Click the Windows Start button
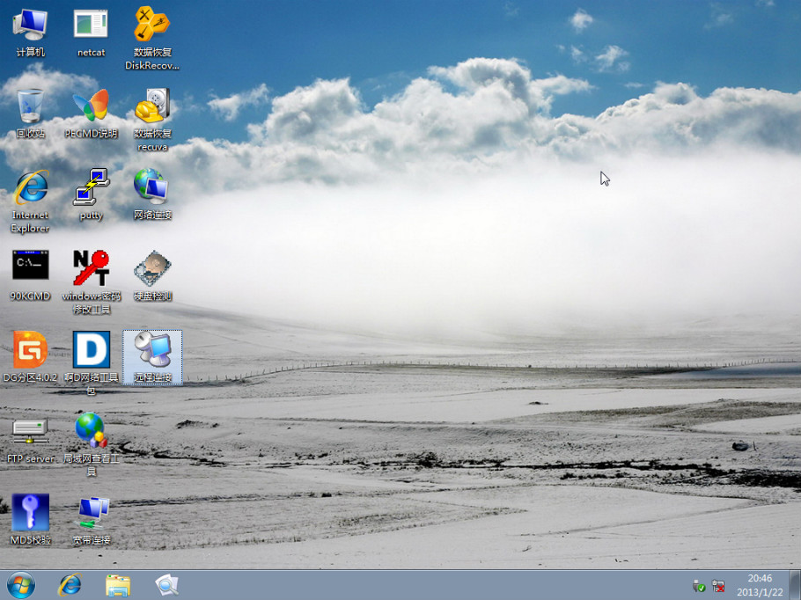The image size is (801, 600). click(20, 584)
